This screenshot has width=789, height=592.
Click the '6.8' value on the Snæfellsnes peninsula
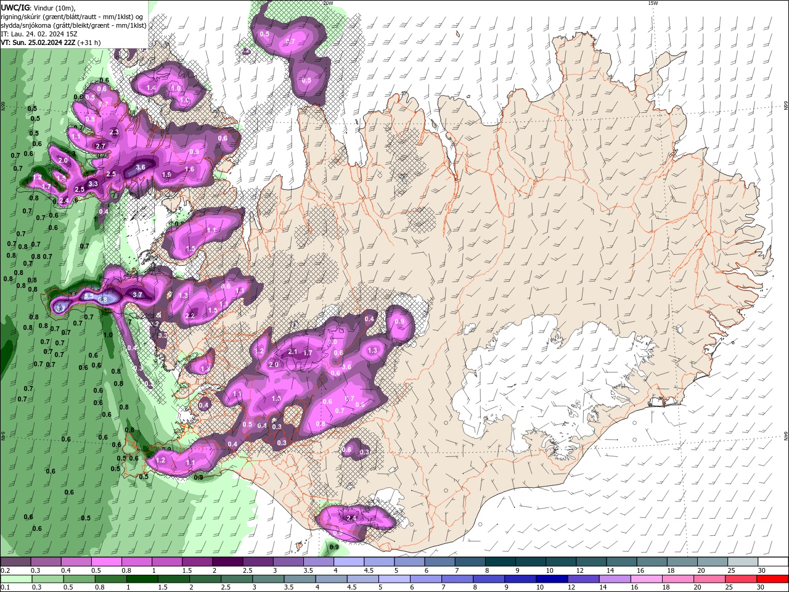pyautogui.click(x=103, y=299)
